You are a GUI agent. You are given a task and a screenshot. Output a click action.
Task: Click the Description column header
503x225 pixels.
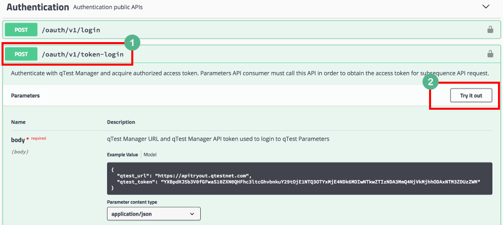click(121, 122)
